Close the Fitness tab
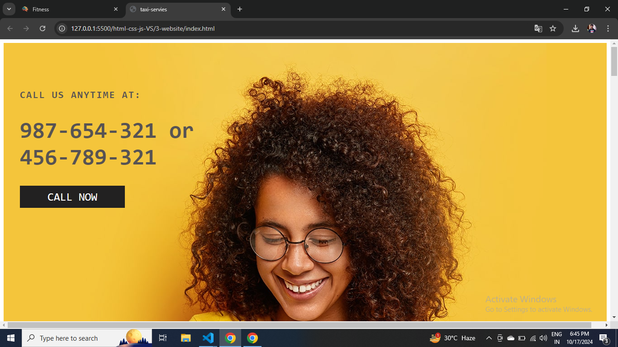The image size is (618, 347). click(116, 9)
